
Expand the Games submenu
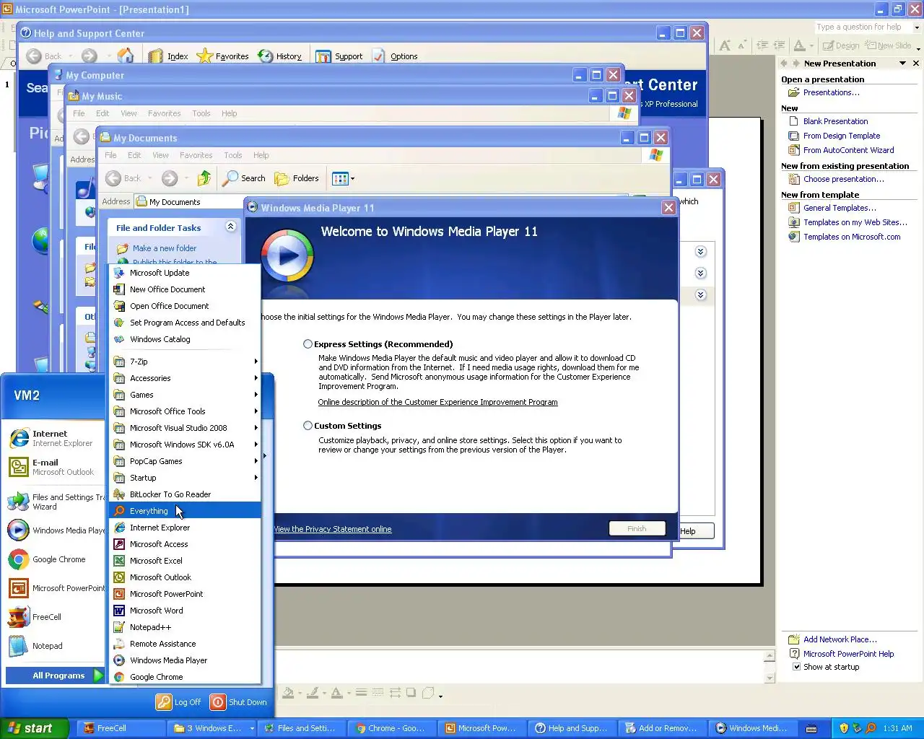tap(185, 394)
